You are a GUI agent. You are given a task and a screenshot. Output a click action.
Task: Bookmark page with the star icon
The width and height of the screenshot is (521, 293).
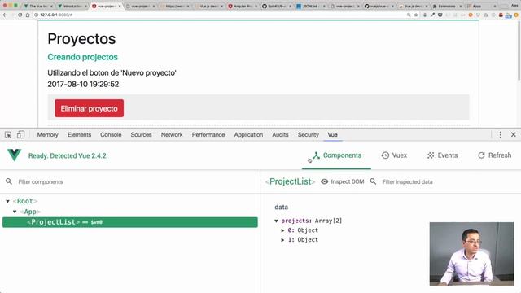point(416,15)
